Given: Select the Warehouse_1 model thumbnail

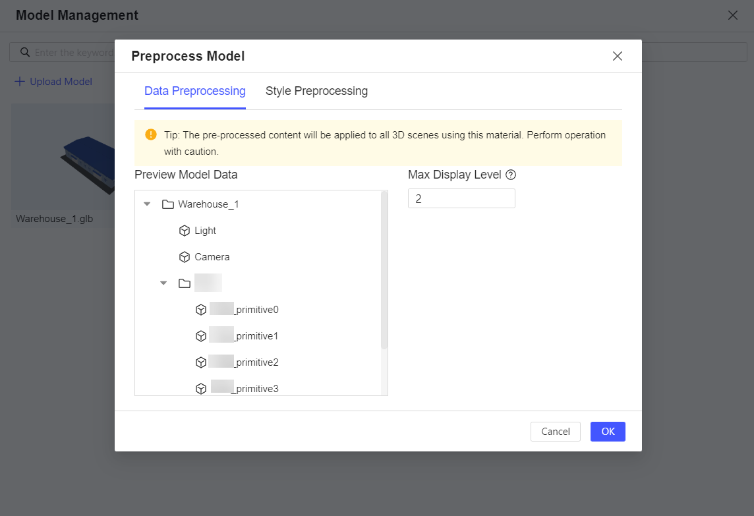Looking at the screenshot, I should click(x=63, y=156).
